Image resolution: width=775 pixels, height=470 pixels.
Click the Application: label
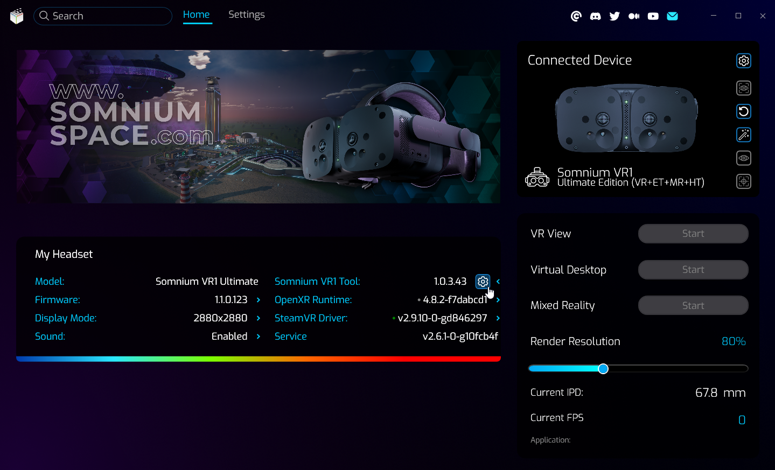[x=550, y=440]
